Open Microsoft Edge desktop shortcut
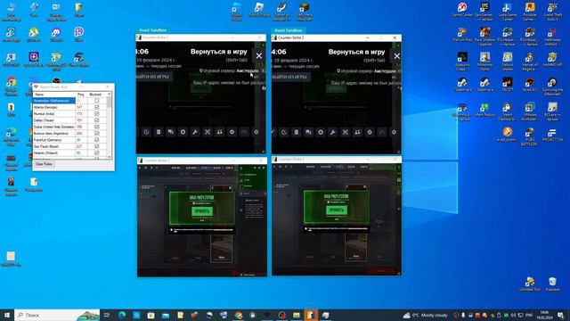 12,136
